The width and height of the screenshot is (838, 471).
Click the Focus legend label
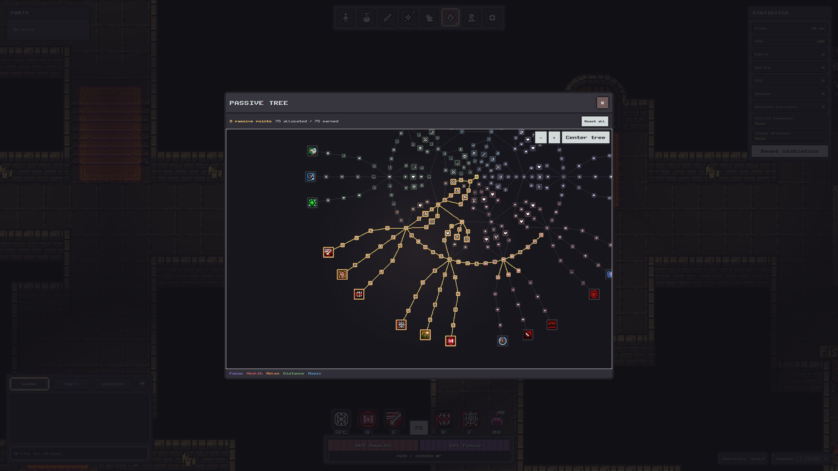(236, 374)
